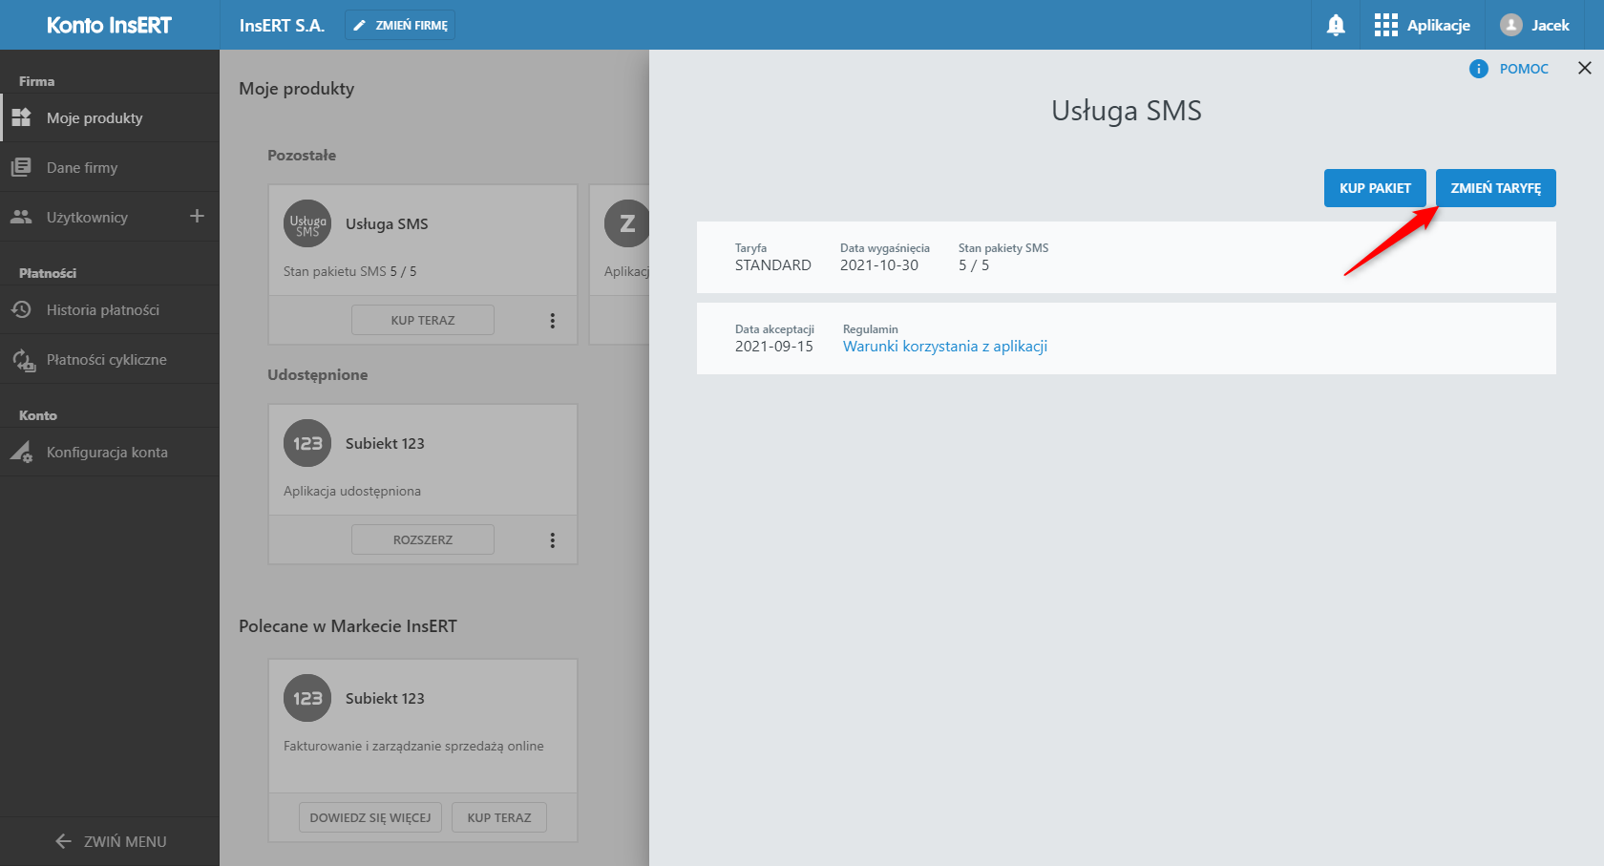
Task: Click the blue info icon beside POMOC
Action: coord(1479,69)
